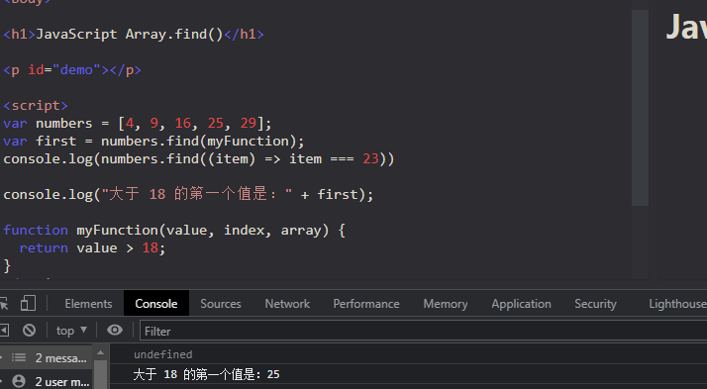The width and height of the screenshot is (707, 389).
Task: Open the Lighthouse tab
Action: pyautogui.click(x=677, y=304)
